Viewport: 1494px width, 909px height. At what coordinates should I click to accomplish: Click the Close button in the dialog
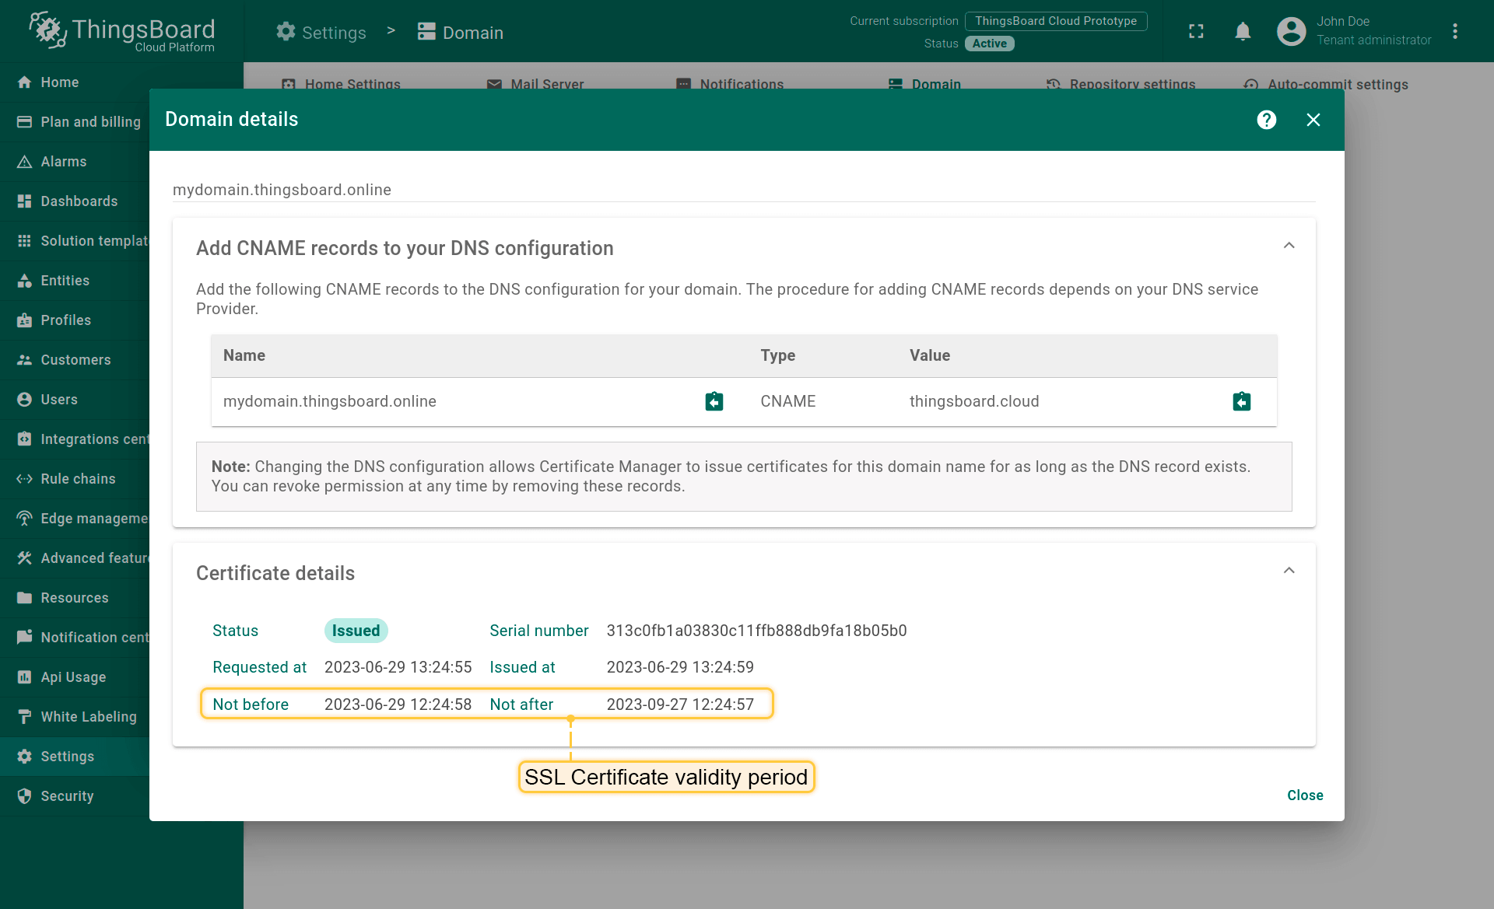(1304, 795)
